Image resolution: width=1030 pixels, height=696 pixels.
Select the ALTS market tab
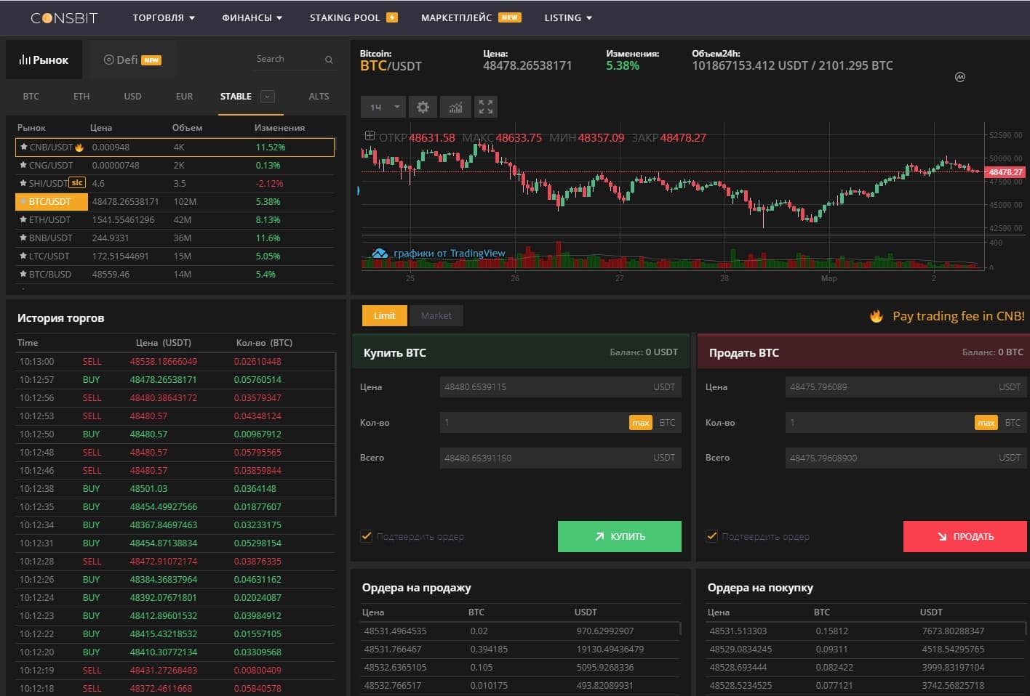click(x=319, y=97)
